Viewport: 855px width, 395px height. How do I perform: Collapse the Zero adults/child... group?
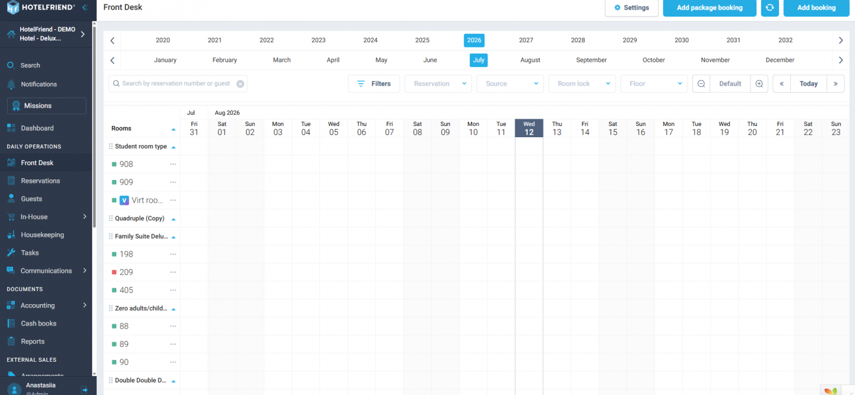pos(173,309)
